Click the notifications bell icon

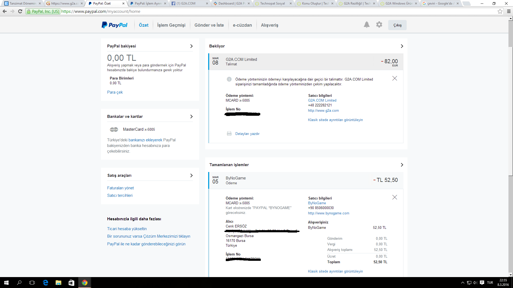367,25
